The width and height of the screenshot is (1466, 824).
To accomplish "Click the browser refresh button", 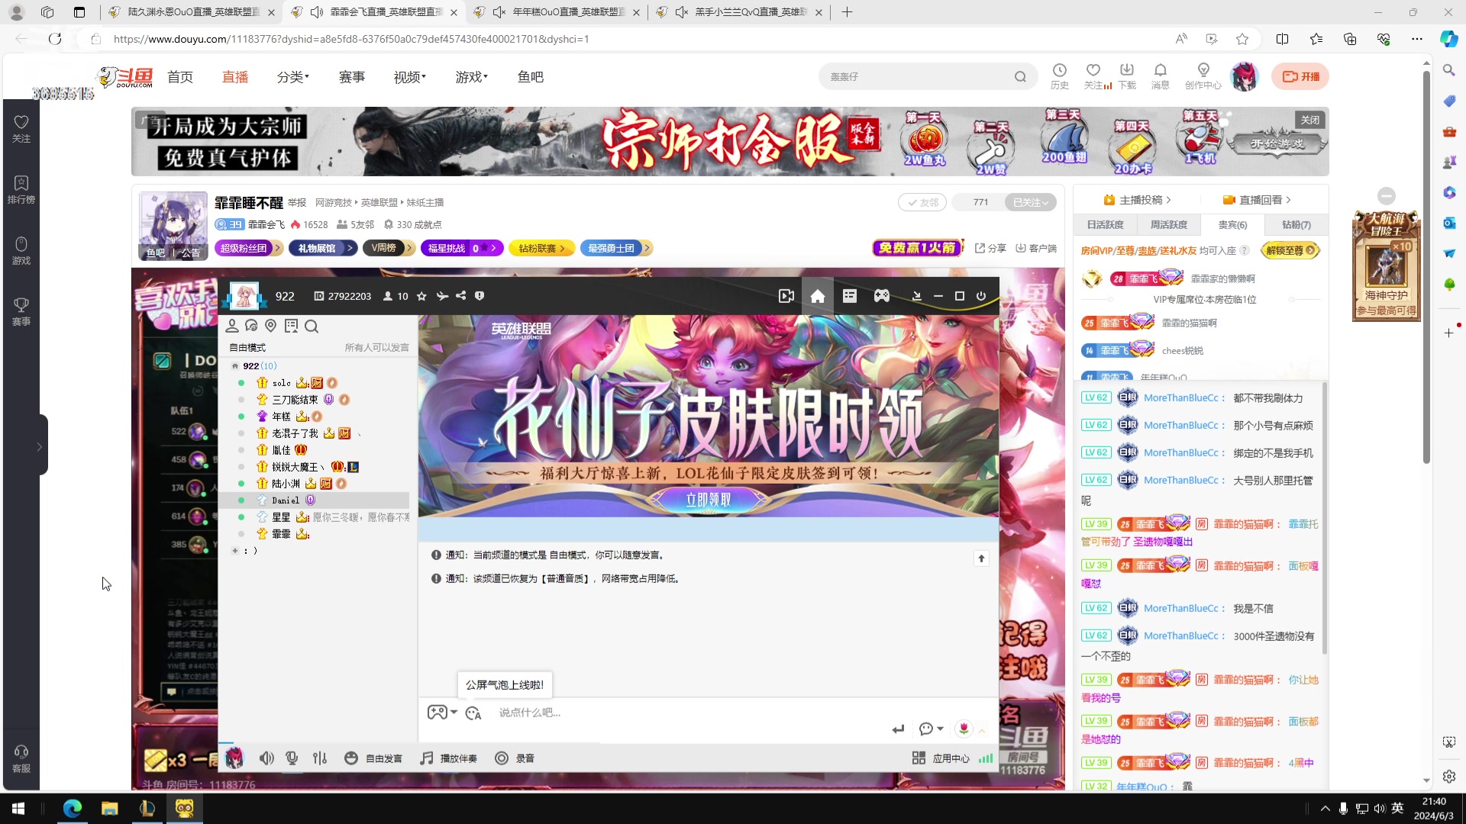I will pos(55,39).
